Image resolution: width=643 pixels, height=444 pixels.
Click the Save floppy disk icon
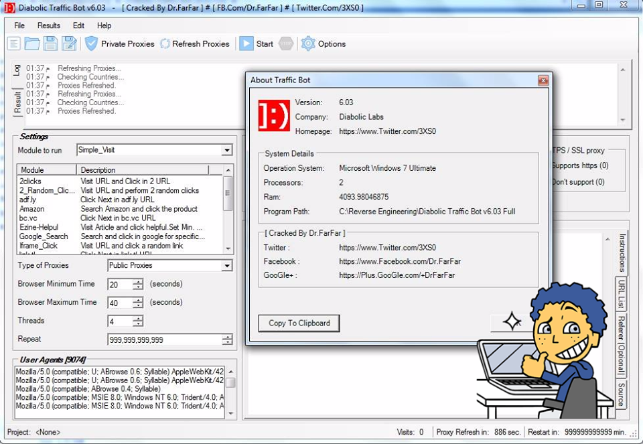pos(50,44)
